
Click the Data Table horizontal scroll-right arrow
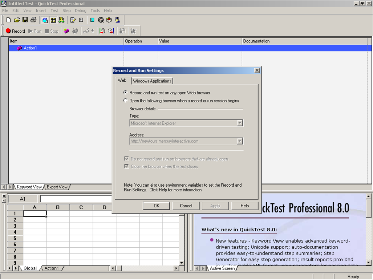176,268
